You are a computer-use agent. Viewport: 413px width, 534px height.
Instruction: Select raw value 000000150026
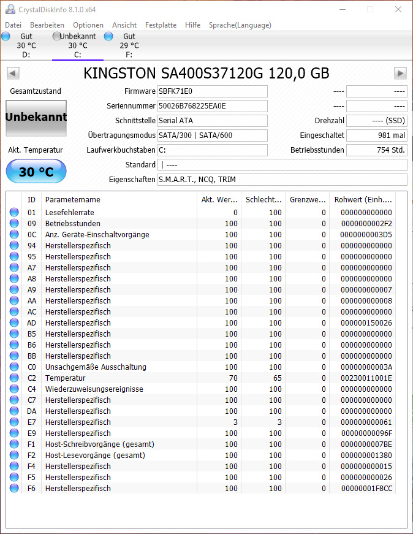pos(366,323)
